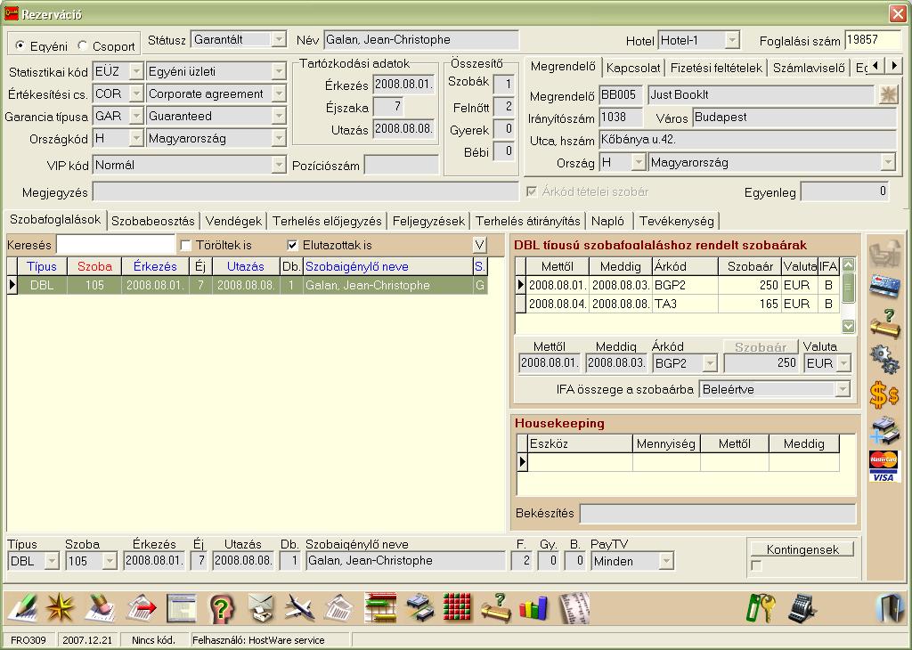Expand the Corporate agreement dropdown

[x=279, y=93]
